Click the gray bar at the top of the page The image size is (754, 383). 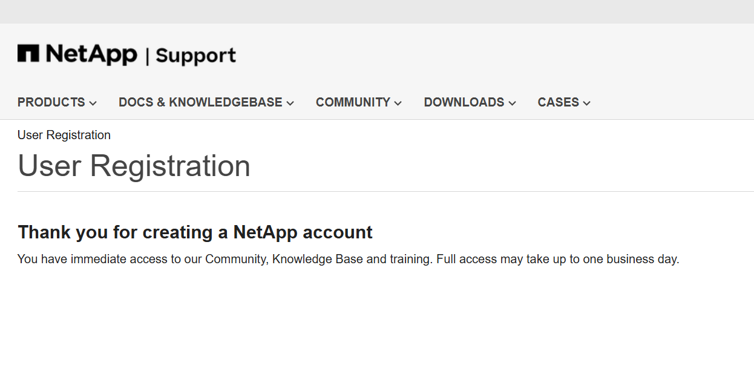pyautogui.click(x=377, y=11)
